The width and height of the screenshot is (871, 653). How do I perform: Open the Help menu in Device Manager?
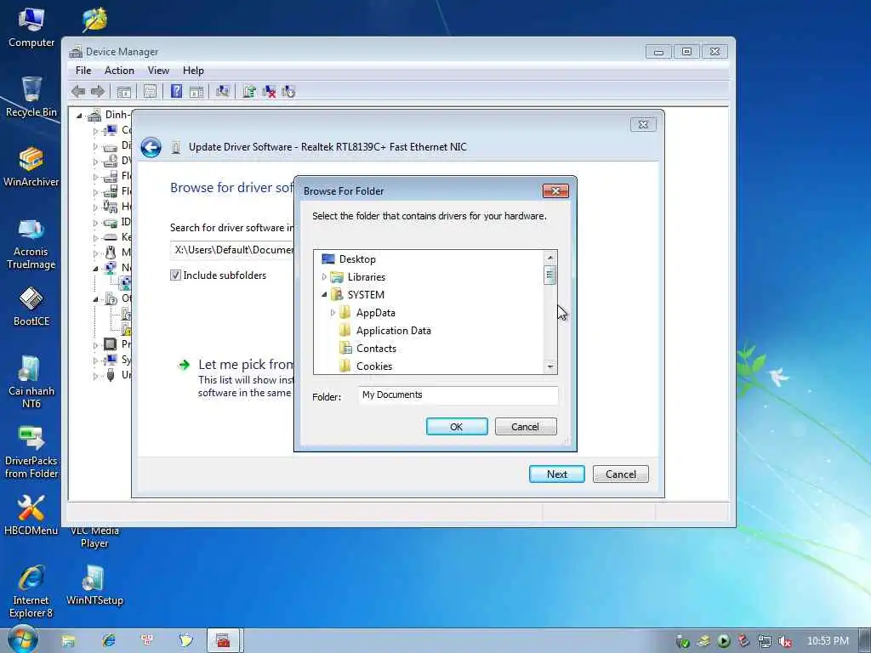pos(193,71)
